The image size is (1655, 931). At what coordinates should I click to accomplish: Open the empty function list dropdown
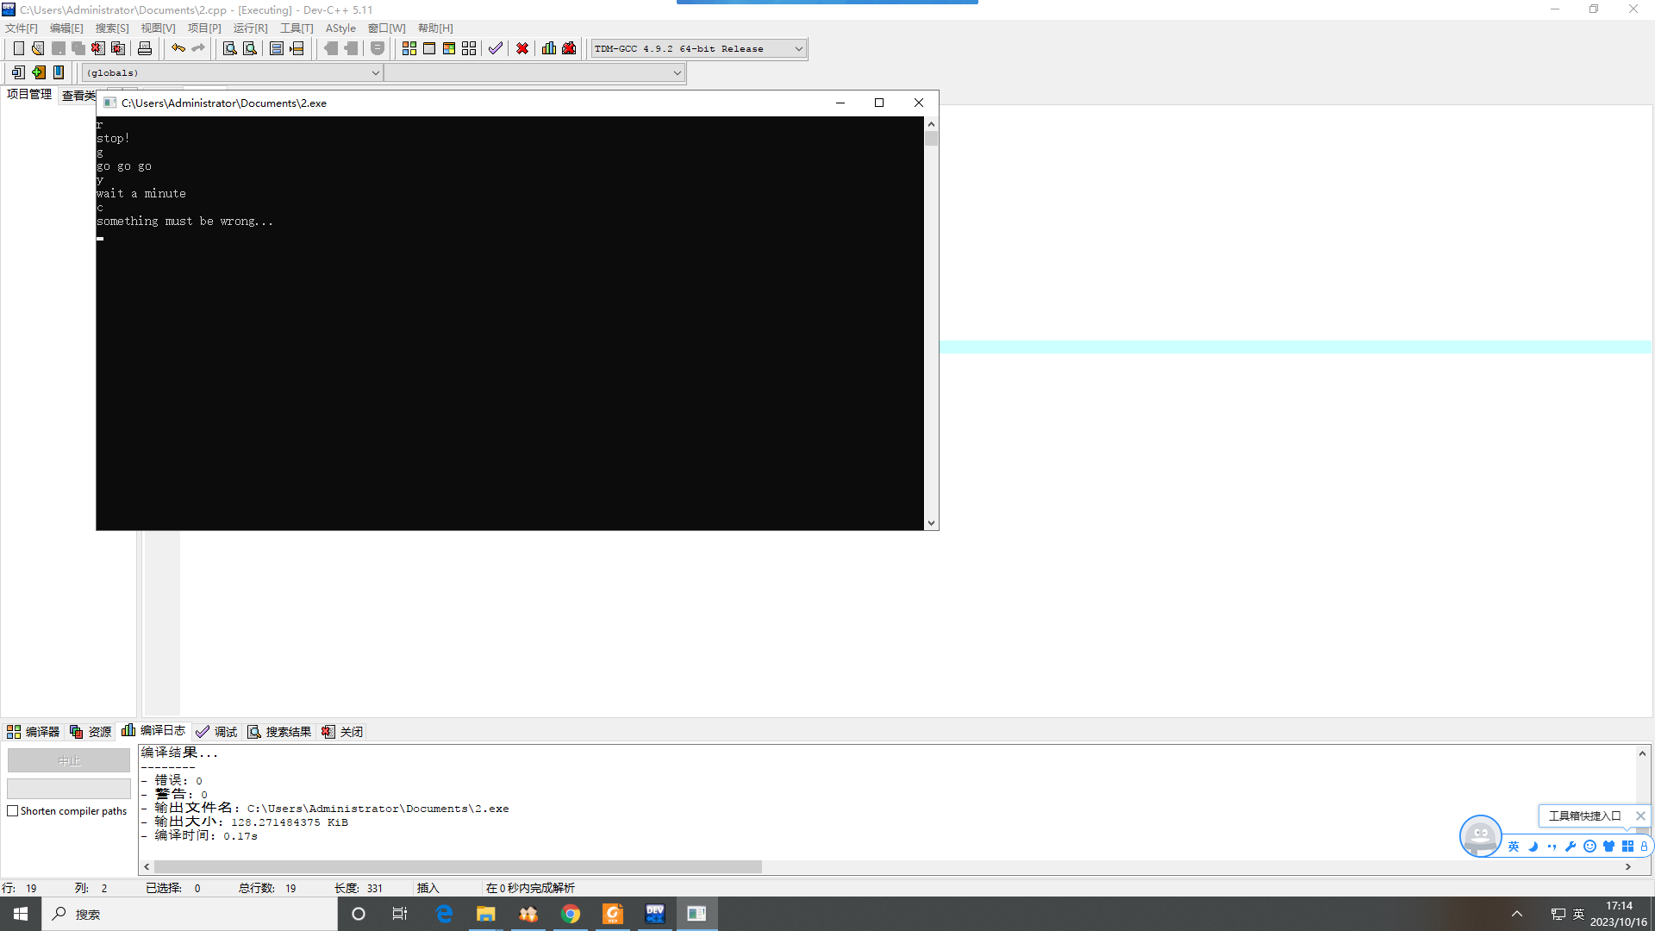(677, 73)
